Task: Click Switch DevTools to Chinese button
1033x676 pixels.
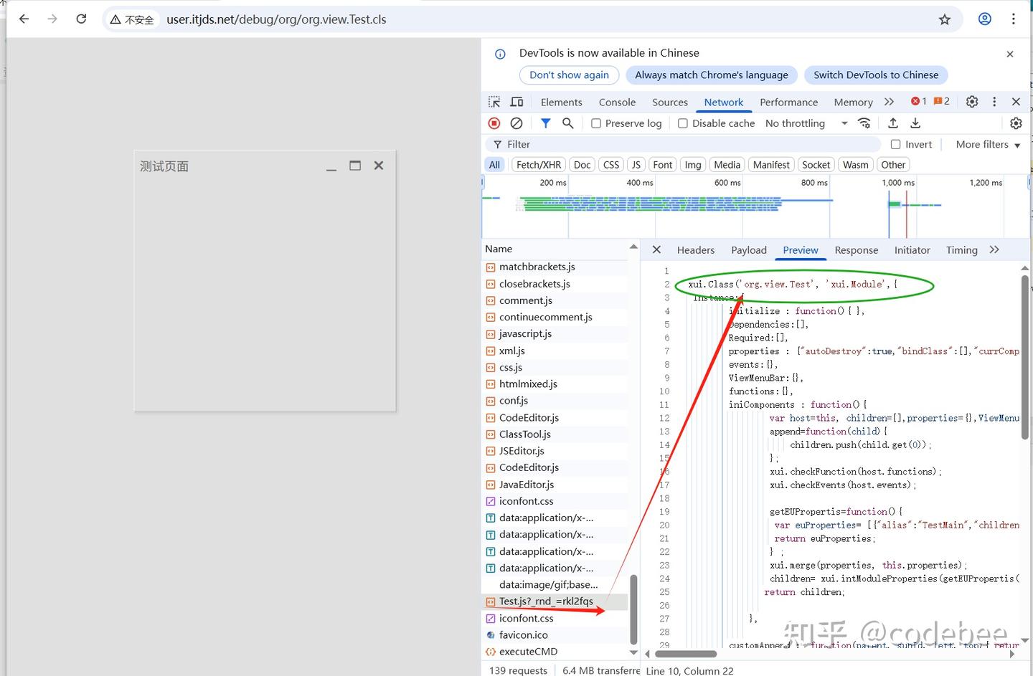Action: [x=876, y=75]
